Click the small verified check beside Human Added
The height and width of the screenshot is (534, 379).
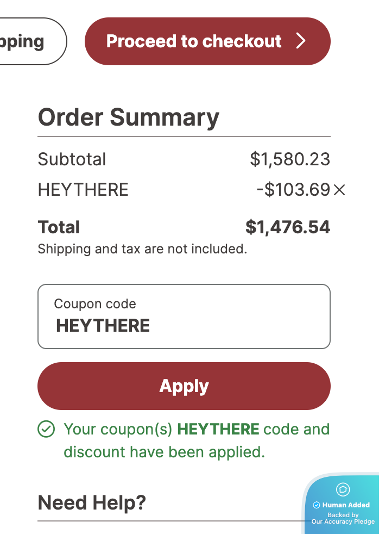tap(317, 505)
